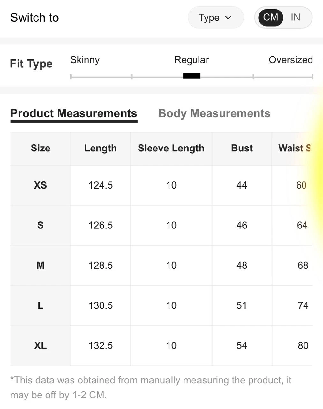
Task: Select the XL size row header
Action: pos(41,345)
